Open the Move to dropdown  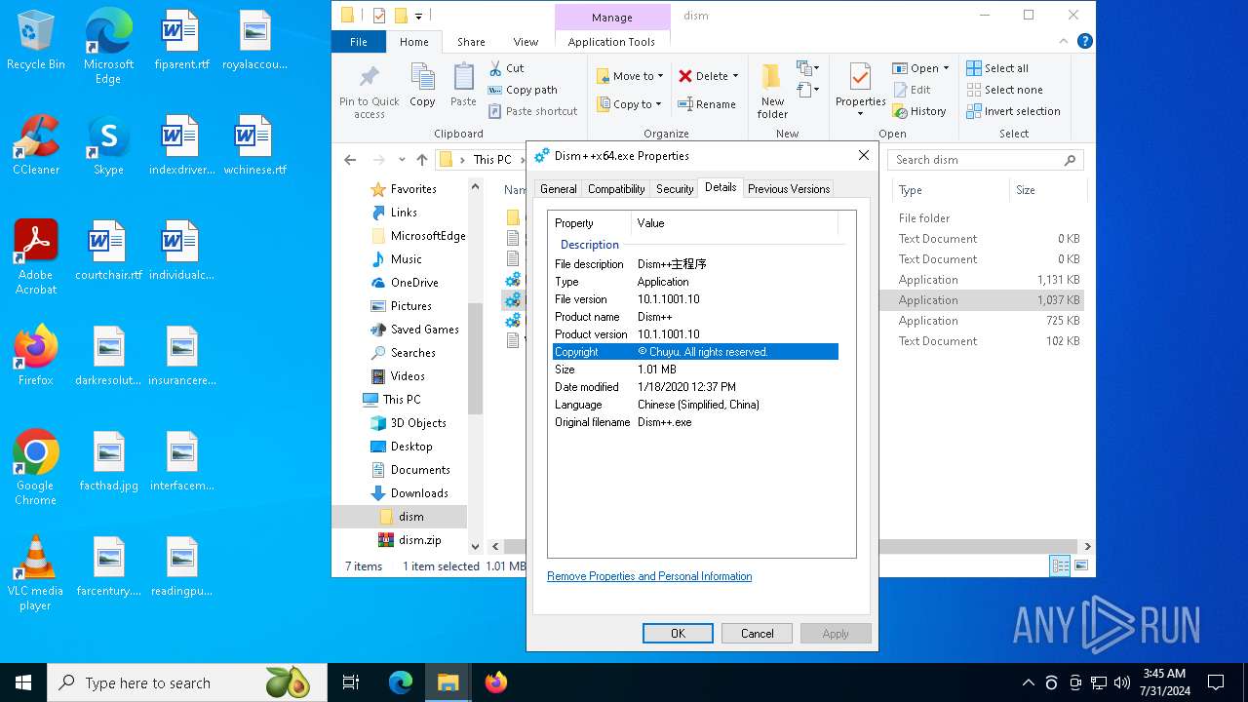pos(630,76)
